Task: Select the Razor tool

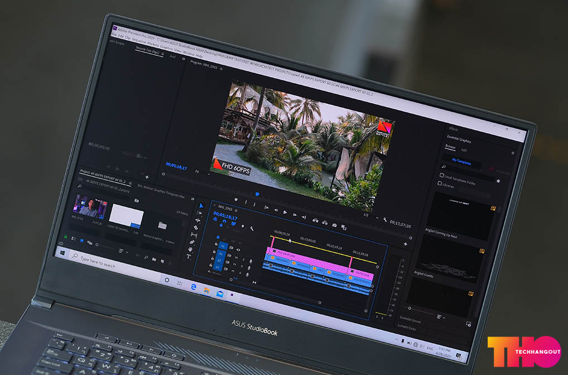Action: [x=196, y=228]
